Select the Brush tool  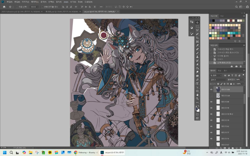[197, 53]
